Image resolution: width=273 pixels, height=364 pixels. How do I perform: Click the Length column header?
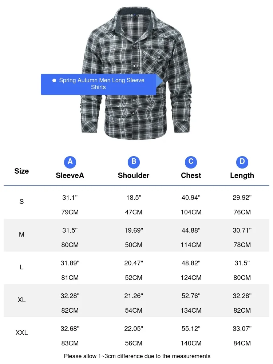[x=242, y=175]
